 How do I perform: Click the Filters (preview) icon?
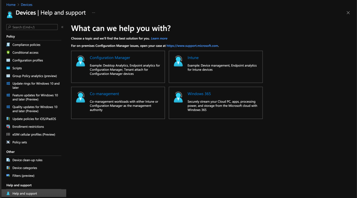[x=8, y=176]
